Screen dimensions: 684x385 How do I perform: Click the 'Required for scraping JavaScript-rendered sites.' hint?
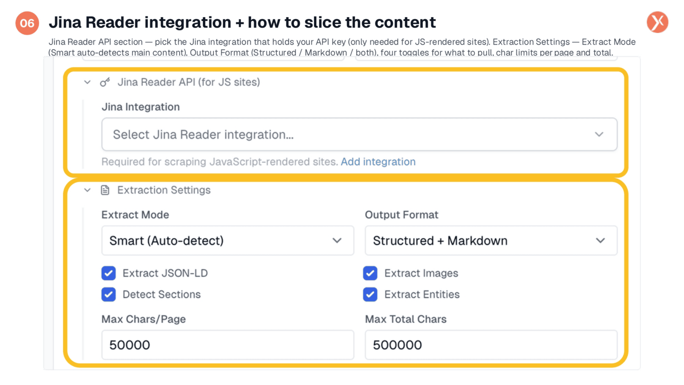click(220, 162)
